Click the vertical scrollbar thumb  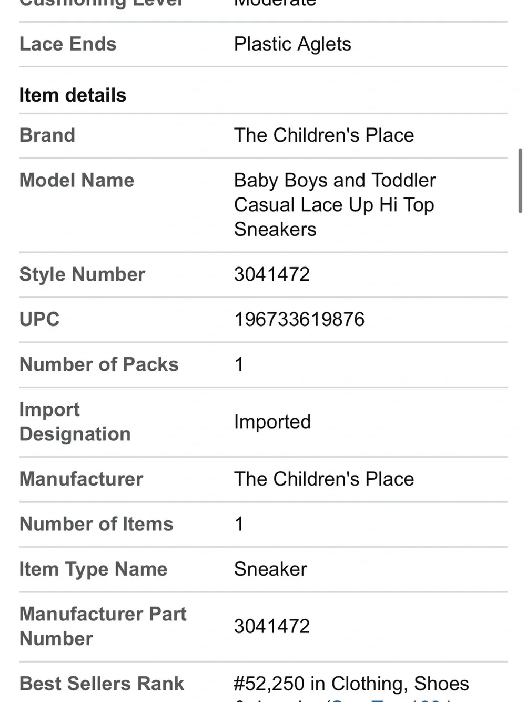pyautogui.click(x=520, y=181)
